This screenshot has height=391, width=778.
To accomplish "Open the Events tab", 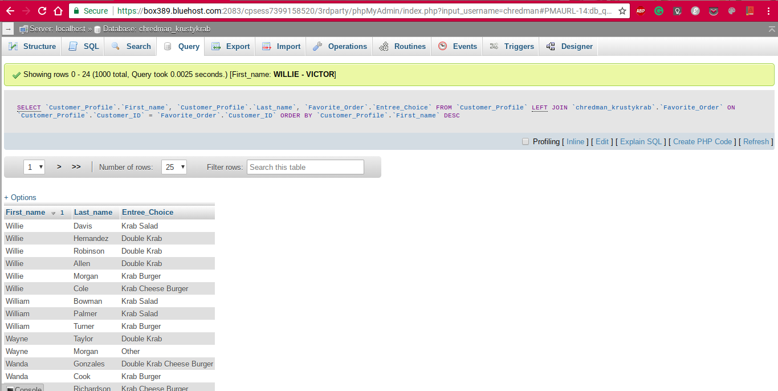I will pyautogui.click(x=458, y=47).
